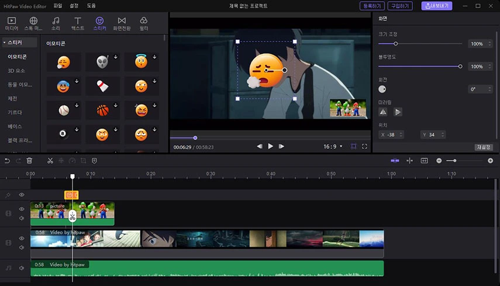Click the preview playback progress bar
500x286 pixels.
[270, 138]
